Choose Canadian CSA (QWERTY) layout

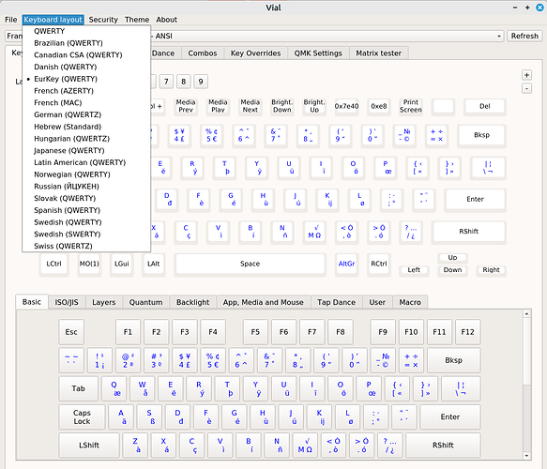86,55
